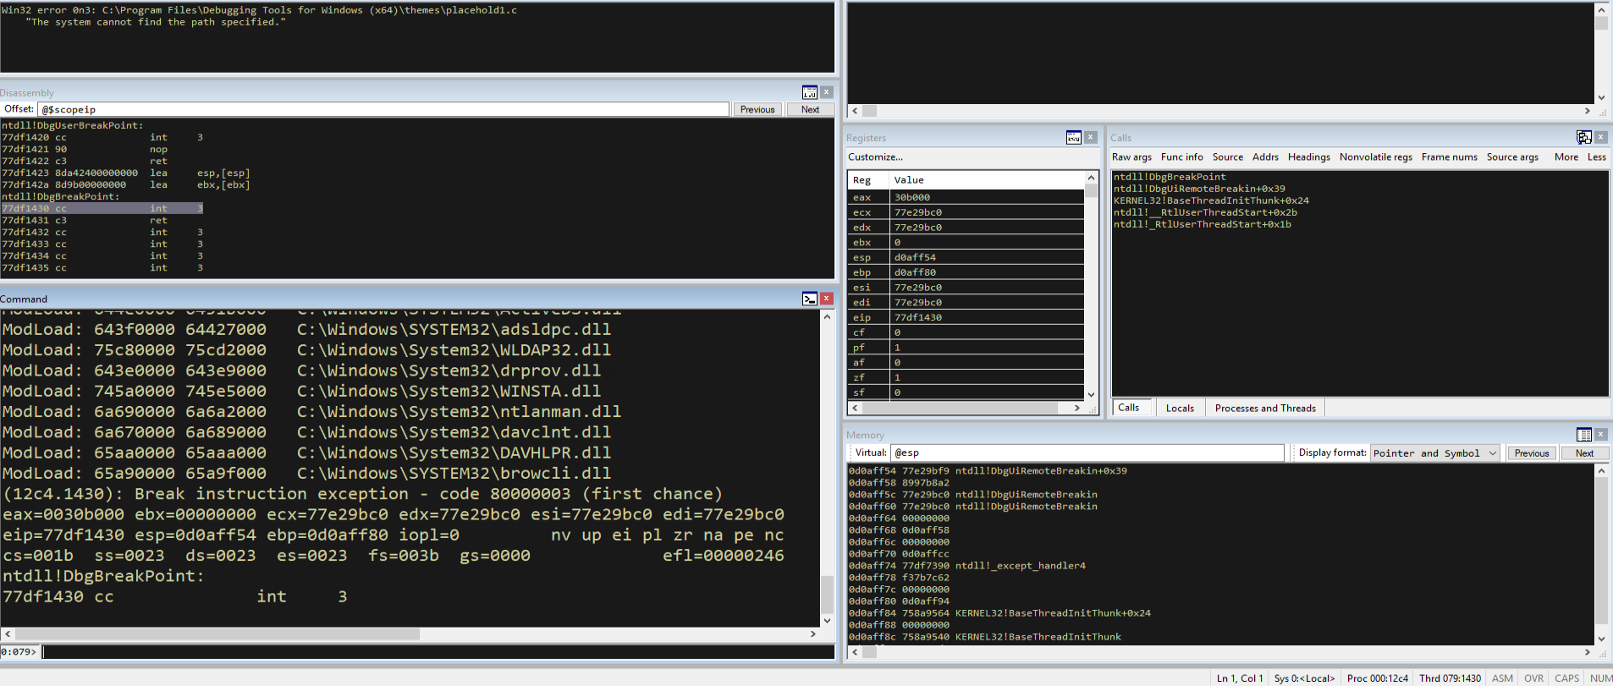Click the Value column header

[x=987, y=180]
